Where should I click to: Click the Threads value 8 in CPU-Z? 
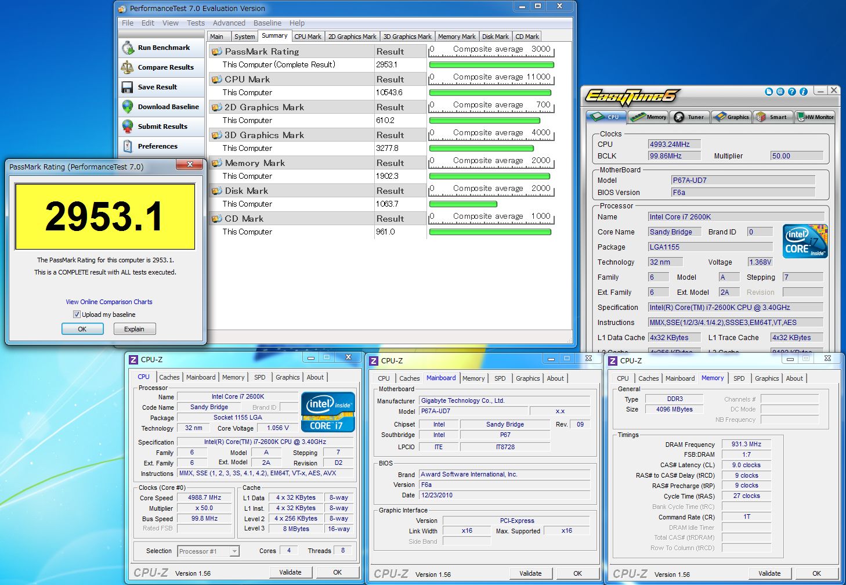click(343, 550)
